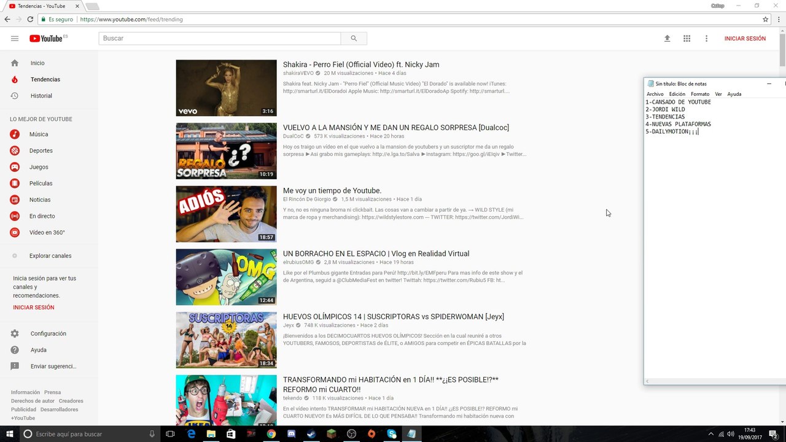Bookmark this page with the star icon

click(765, 19)
